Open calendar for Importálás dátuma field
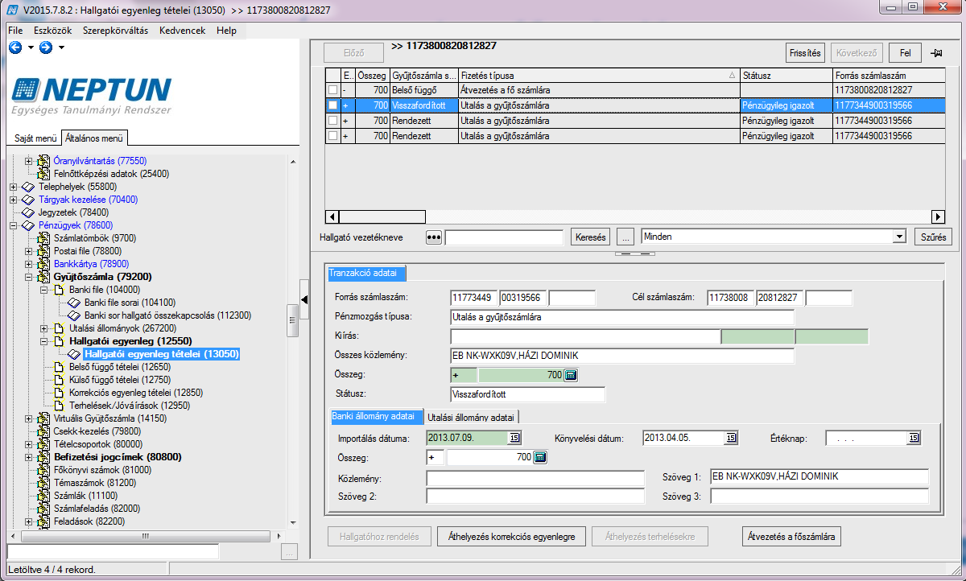 (514, 438)
